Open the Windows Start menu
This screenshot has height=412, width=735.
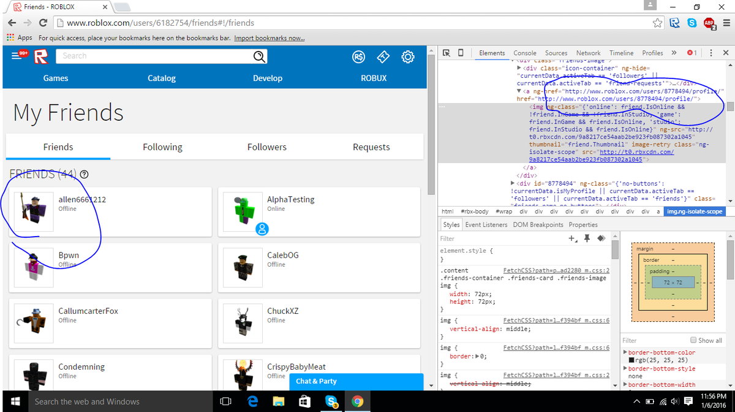tap(15, 402)
